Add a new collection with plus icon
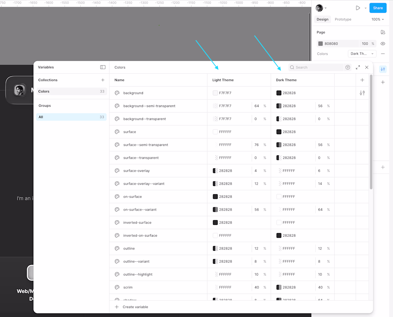 (103, 80)
